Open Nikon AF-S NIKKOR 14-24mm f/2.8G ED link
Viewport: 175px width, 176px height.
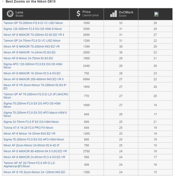[x=29, y=52]
